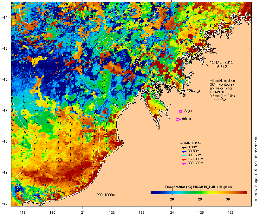The width and height of the screenshot is (260, 215).
Task: Click latitude axis label -17
Action: (4, 110)
